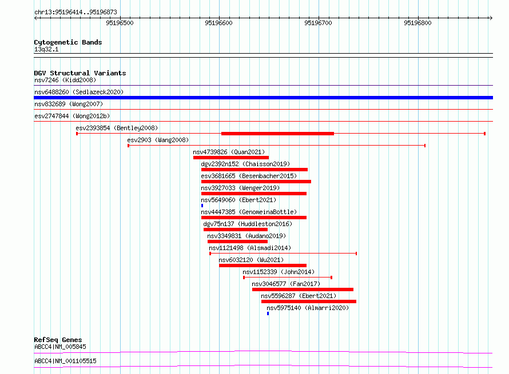Click ABCC4|NM_005845 gene label
509x374 pixels.
point(60,347)
